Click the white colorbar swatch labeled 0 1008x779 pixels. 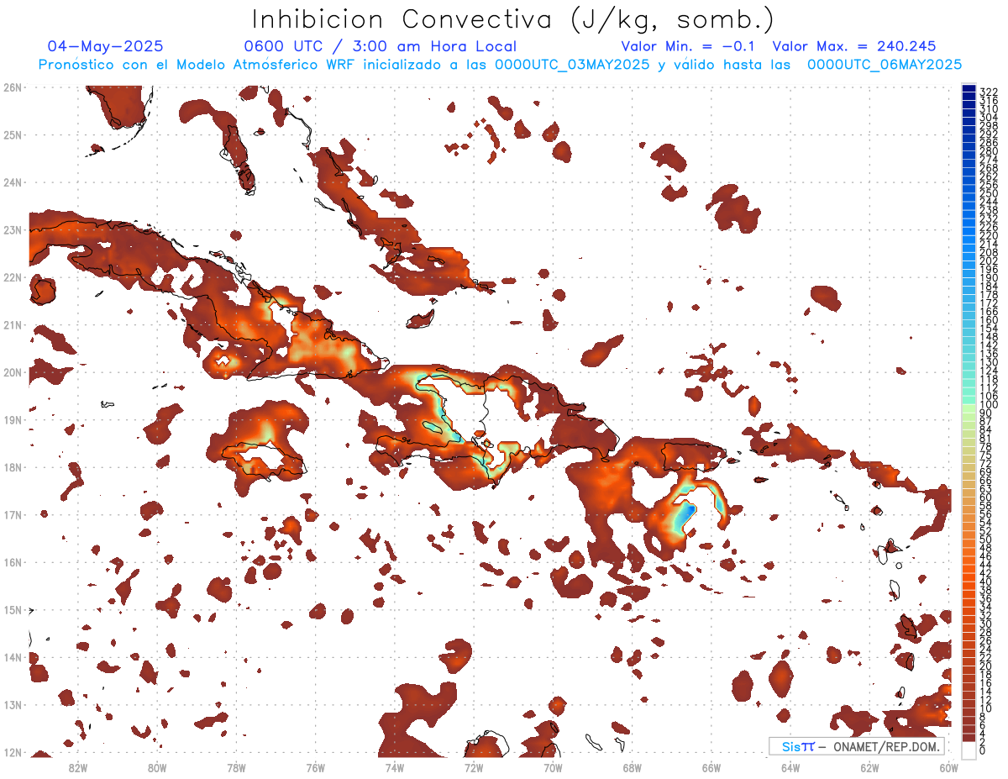(x=969, y=750)
